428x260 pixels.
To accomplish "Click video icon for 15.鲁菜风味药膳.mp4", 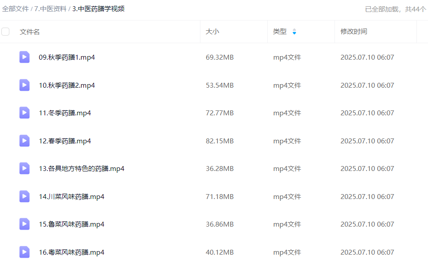I will pyautogui.click(x=24, y=224).
